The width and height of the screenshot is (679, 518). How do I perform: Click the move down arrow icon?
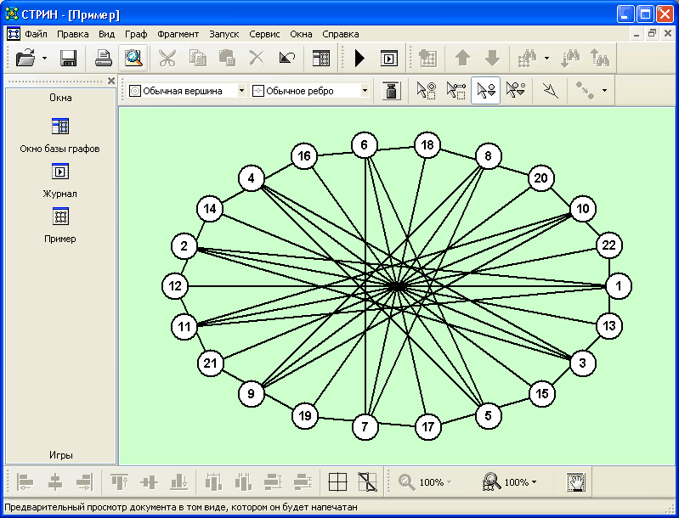coord(492,58)
